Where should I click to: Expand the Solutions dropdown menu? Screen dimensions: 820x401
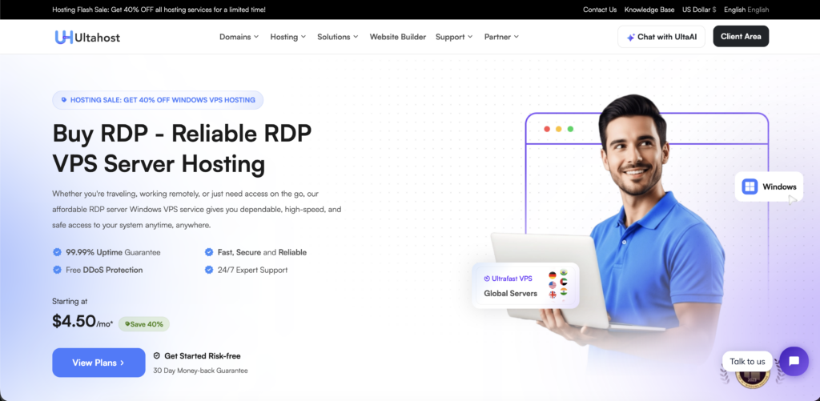coord(338,37)
